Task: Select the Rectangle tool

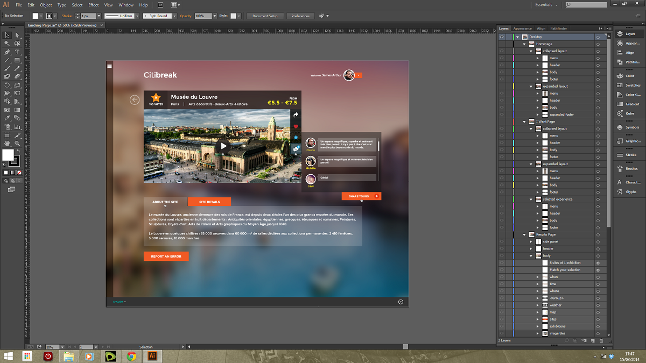Action: pyautogui.click(x=17, y=60)
